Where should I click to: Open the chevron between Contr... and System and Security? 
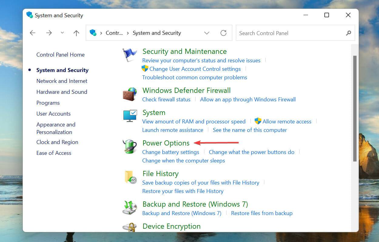pyautogui.click(x=127, y=33)
